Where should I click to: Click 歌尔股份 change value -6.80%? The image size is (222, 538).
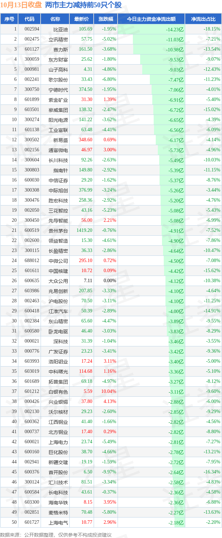(x=109, y=79)
